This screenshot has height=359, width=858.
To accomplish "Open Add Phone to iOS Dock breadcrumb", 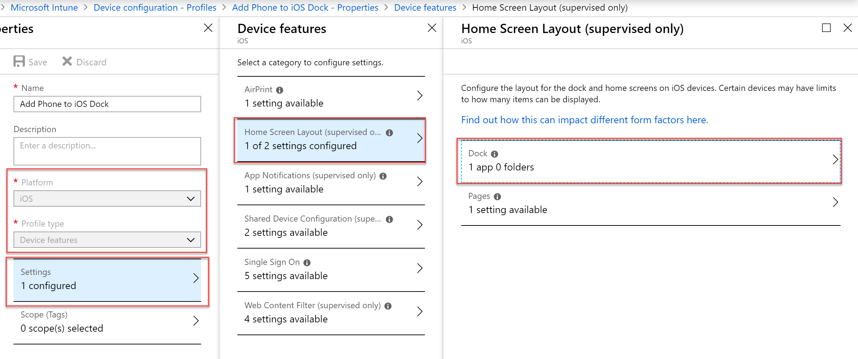I will click(x=305, y=7).
